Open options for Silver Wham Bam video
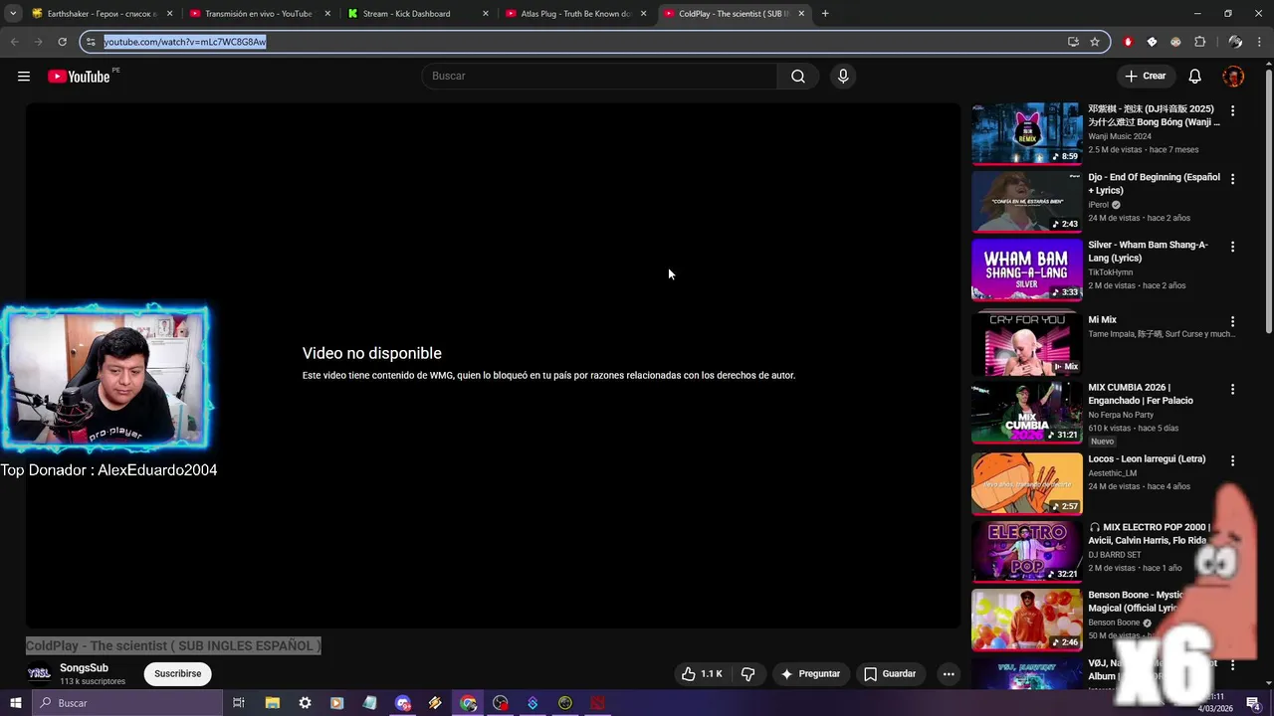This screenshot has height=716, width=1274. coord(1232,247)
